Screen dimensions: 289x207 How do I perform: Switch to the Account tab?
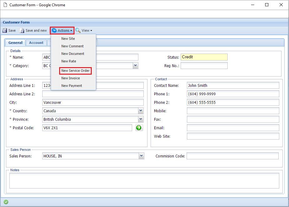click(36, 43)
